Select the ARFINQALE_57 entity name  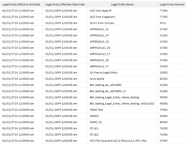pos(99,66)
